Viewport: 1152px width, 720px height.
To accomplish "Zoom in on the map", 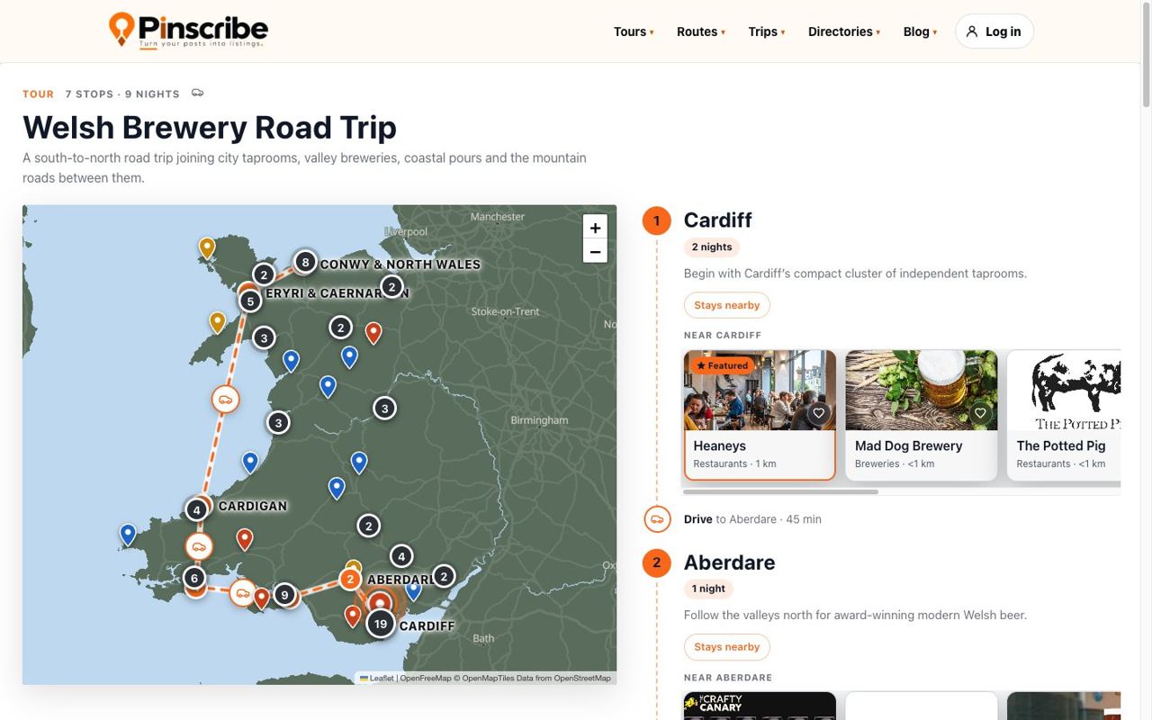I will click(595, 228).
